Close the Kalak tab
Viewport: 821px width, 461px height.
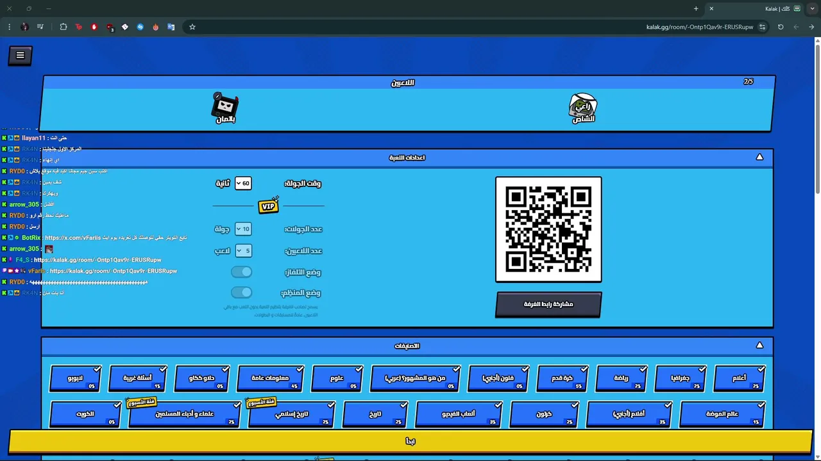[711, 8]
